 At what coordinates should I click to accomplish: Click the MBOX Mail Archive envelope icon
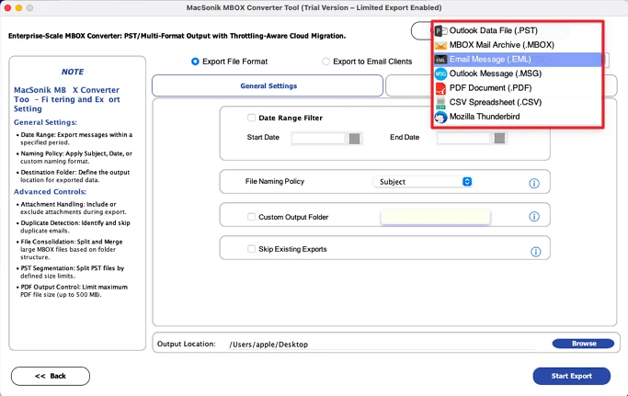tap(440, 45)
